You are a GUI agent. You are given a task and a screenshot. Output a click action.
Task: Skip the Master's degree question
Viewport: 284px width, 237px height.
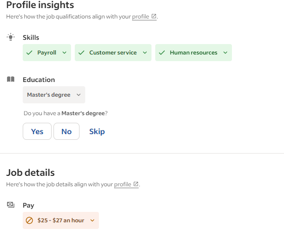coord(97,131)
